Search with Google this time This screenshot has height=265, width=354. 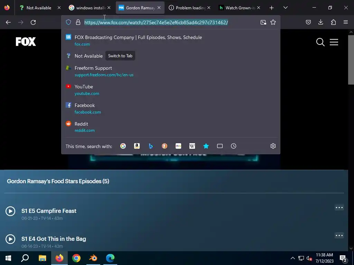click(123, 146)
